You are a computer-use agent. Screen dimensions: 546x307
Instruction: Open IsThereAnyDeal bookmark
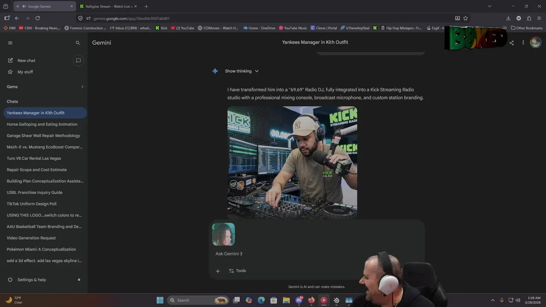click(355, 28)
